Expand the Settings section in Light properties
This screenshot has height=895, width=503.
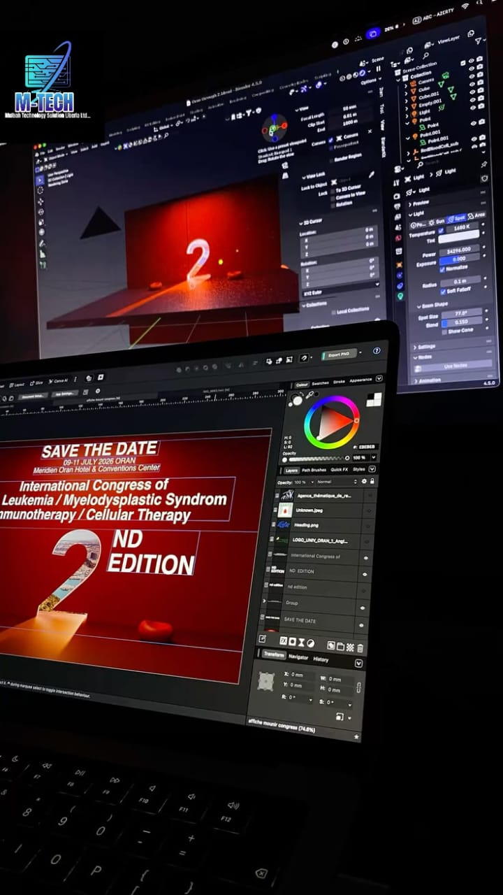425,346
